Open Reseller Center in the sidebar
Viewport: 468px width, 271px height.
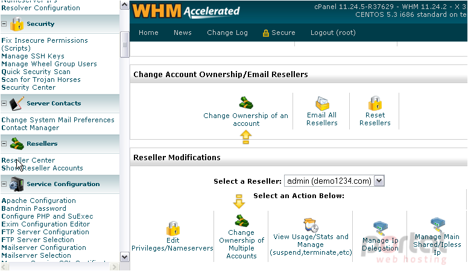click(x=28, y=160)
